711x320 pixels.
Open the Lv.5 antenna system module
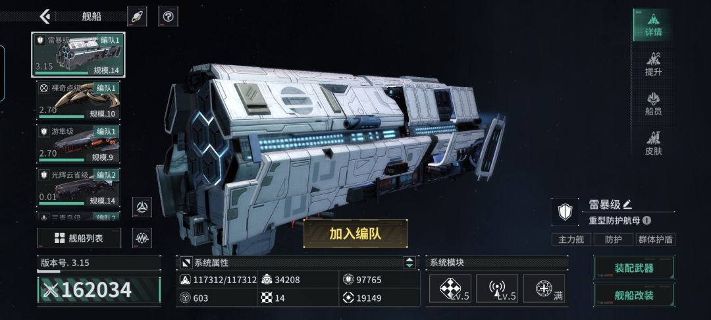click(x=497, y=288)
